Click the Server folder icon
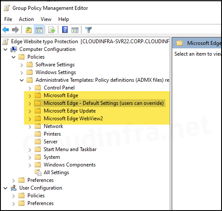222x211 pixels. click(38, 142)
